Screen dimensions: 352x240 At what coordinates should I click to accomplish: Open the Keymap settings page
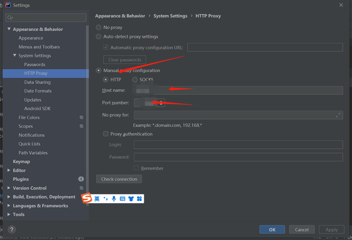(22, 161)
